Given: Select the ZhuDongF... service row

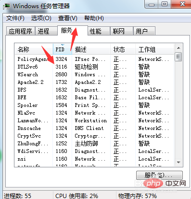Looking at the screenshot, I should 94,143.
